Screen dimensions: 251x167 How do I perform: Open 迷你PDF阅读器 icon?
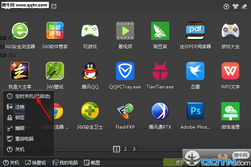click(x=195, y=31)
